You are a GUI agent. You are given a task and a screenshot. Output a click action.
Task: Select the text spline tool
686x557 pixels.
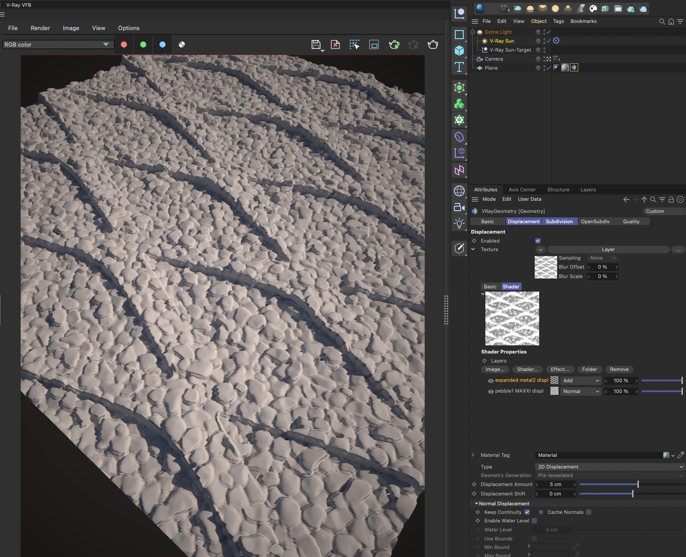(459, 67)
